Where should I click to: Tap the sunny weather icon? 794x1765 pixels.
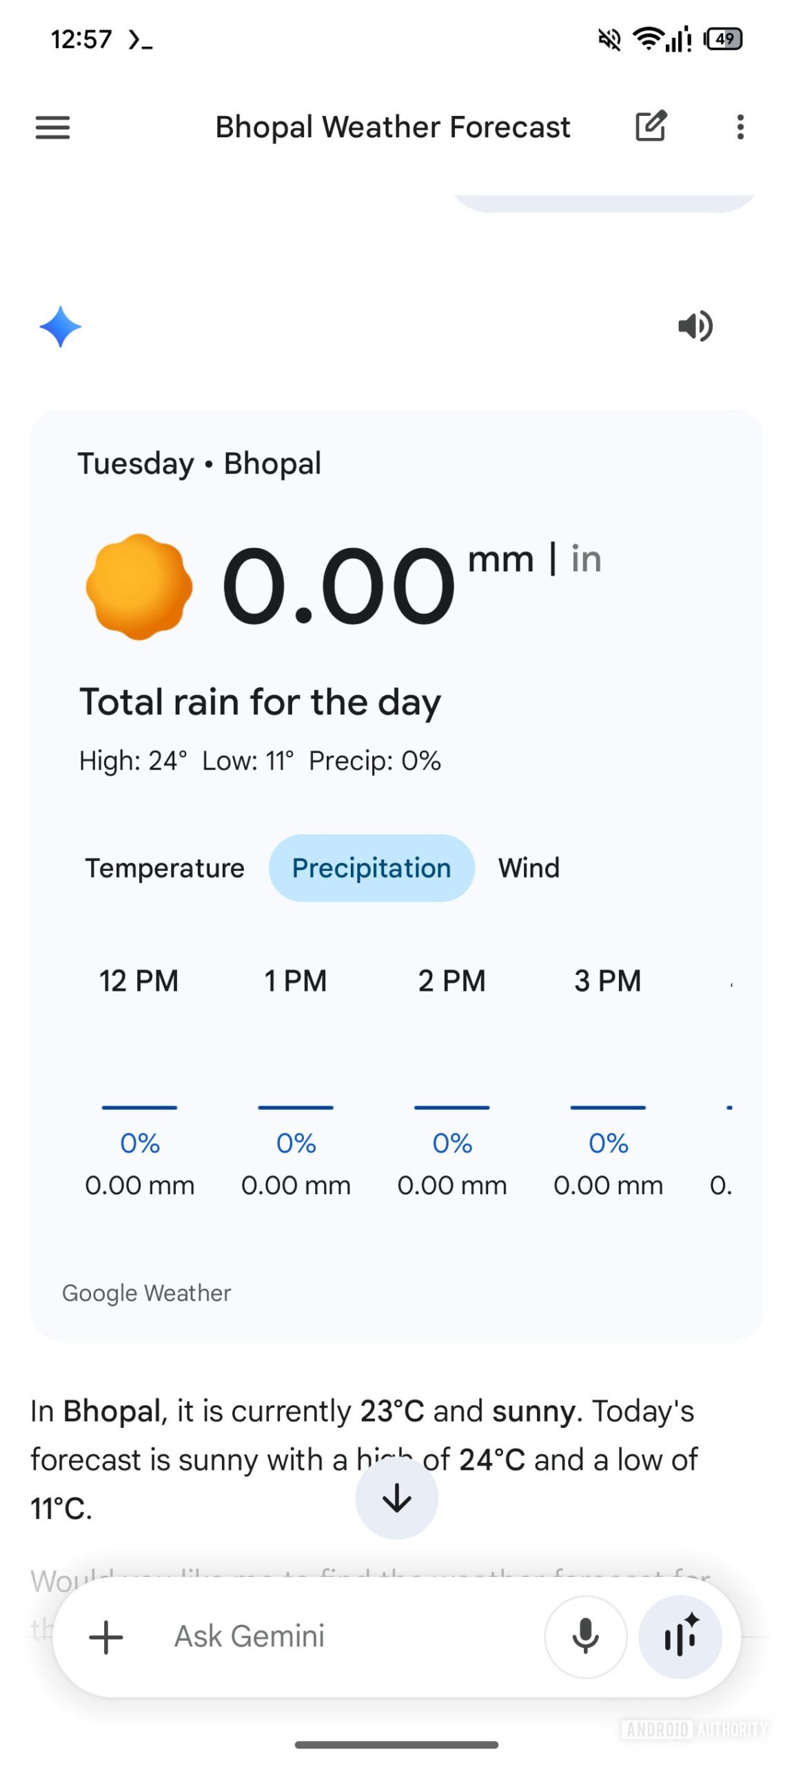click(x=139, y=587)
